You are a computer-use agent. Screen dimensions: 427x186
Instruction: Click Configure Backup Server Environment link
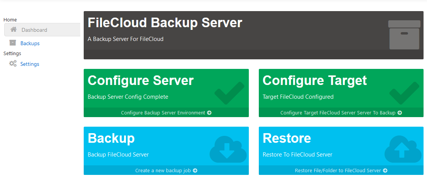[166, 113]
